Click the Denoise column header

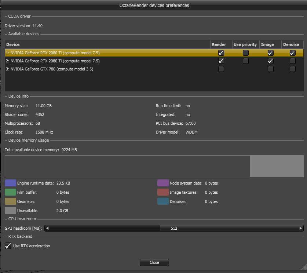click(292, 44)
